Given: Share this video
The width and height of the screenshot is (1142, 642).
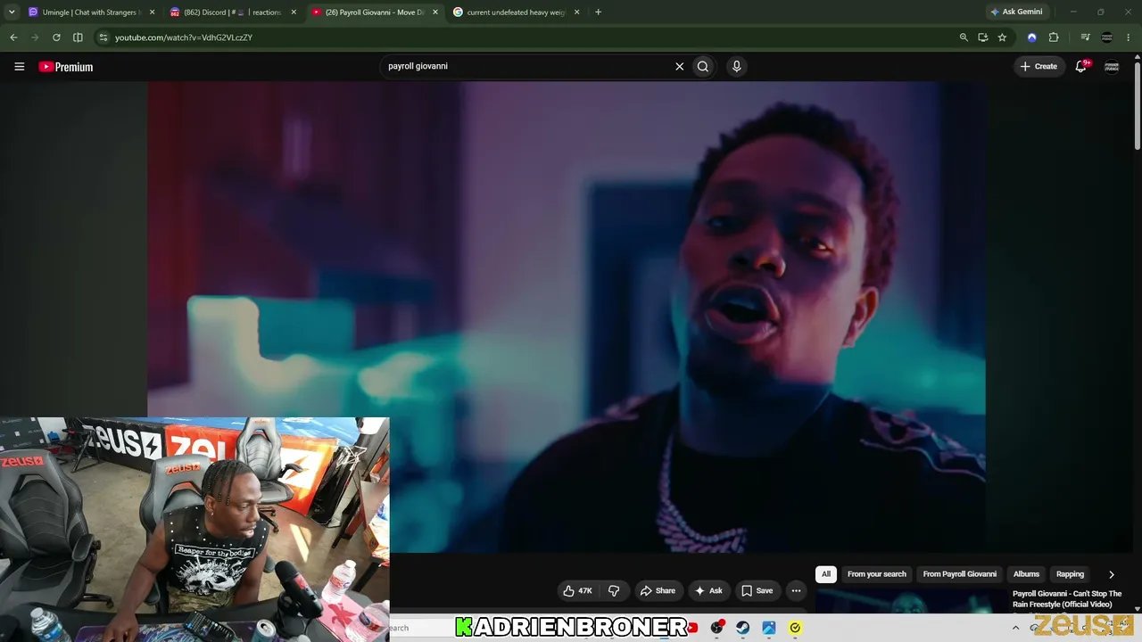Looking at the screenshot, I should click(x=658, y=590).
